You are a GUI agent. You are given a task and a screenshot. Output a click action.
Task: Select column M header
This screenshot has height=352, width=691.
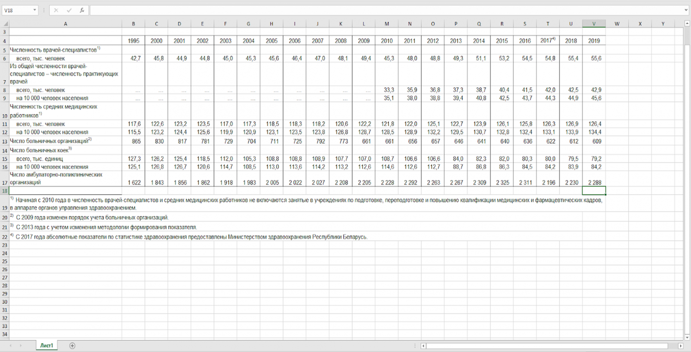[x=387, y=24]
